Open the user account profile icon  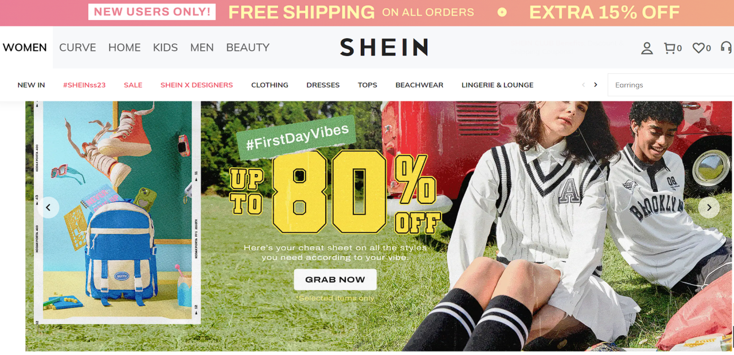point(647,48)
